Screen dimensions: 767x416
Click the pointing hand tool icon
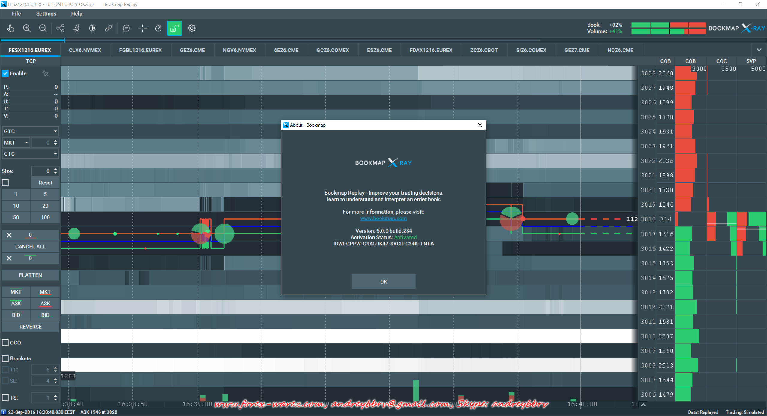[11, 28]
